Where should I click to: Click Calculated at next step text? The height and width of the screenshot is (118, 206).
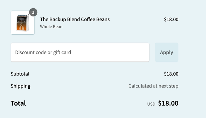[153, 86]
